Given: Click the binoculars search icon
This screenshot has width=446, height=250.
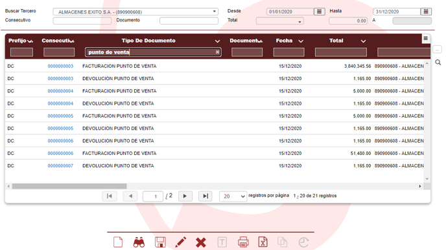Looking at the screenshot, I should [x=139, y=243].
